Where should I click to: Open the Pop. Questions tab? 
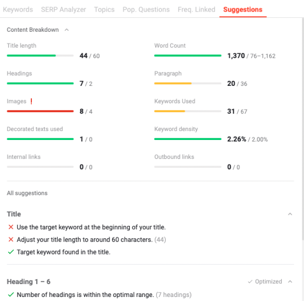coord(146,9)
